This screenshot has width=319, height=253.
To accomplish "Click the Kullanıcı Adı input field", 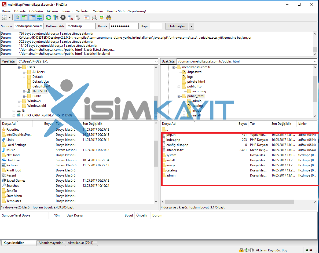I will pos(80,26).
